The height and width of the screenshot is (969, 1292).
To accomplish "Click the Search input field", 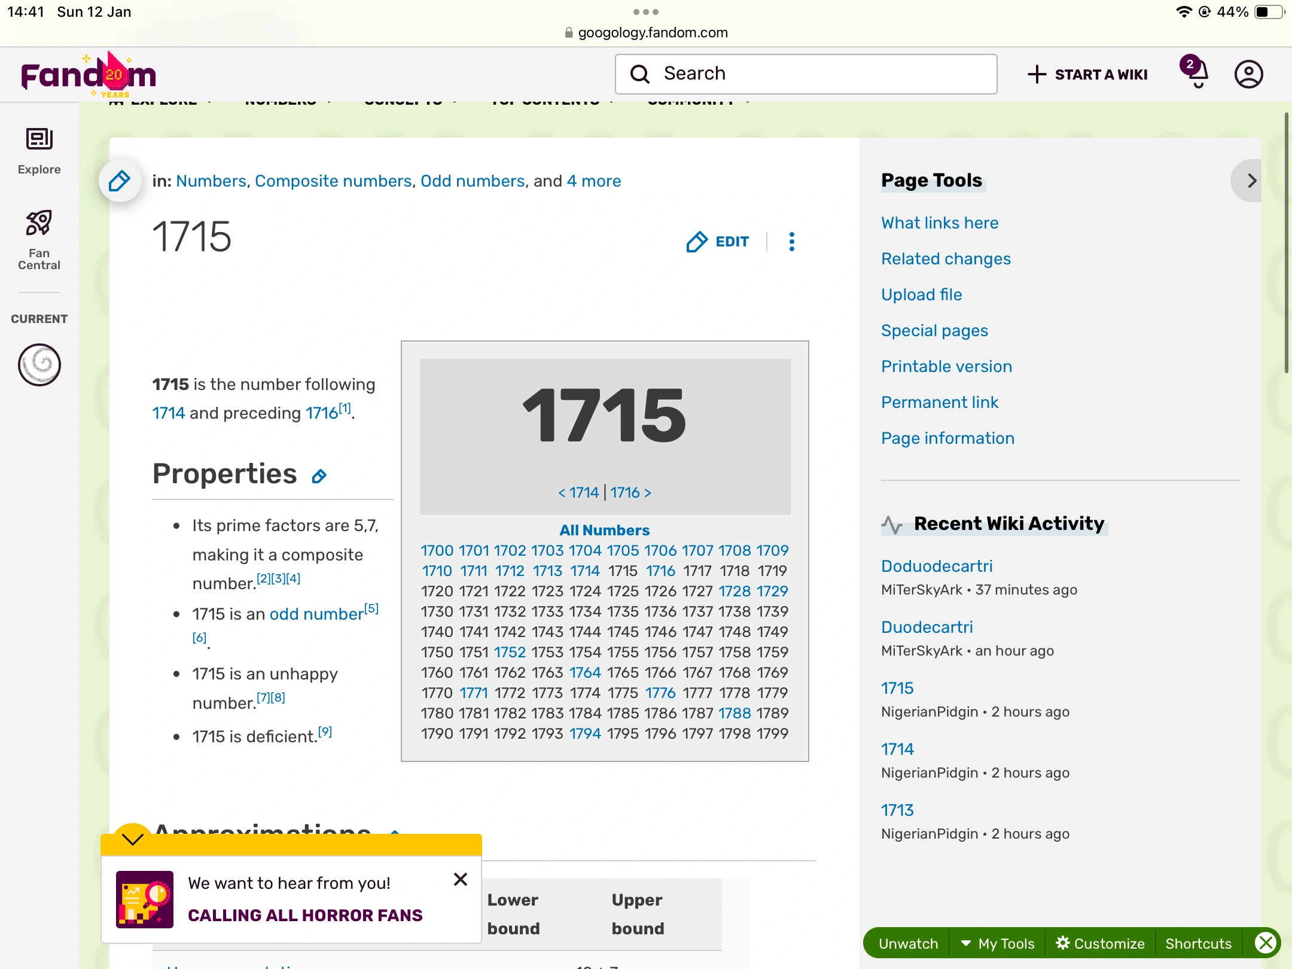I will 806,74.
